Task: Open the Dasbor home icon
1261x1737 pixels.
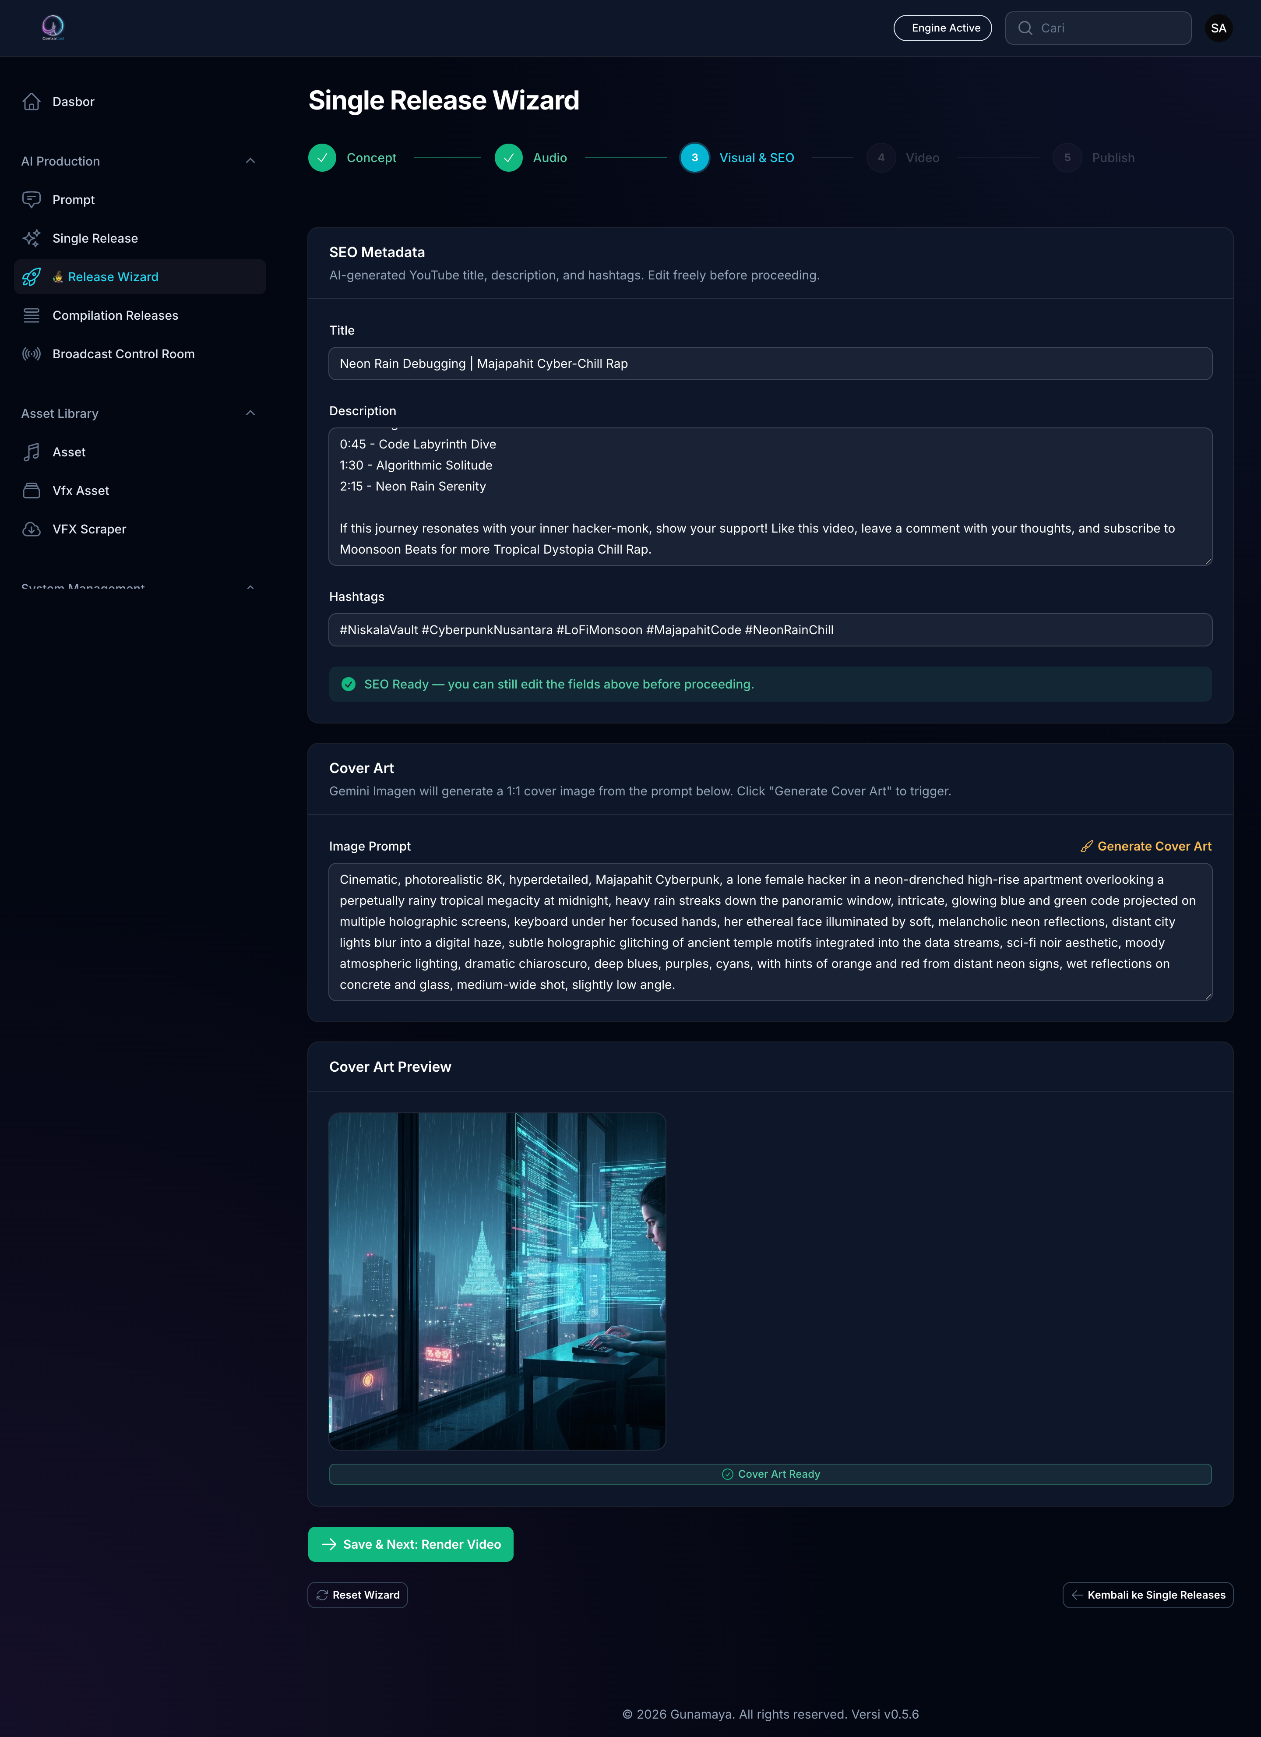Action: tap(32, 101)
